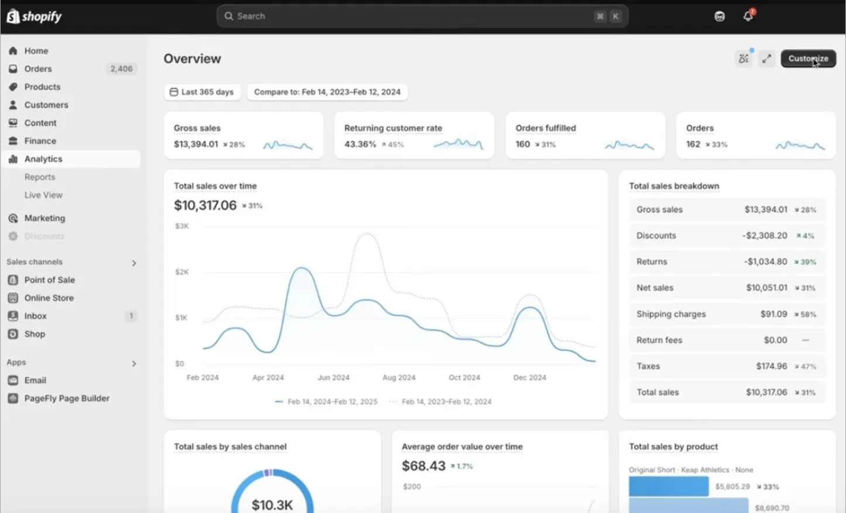
Task: Click the Taxes row in breakdown
Action: coord(727,366)
